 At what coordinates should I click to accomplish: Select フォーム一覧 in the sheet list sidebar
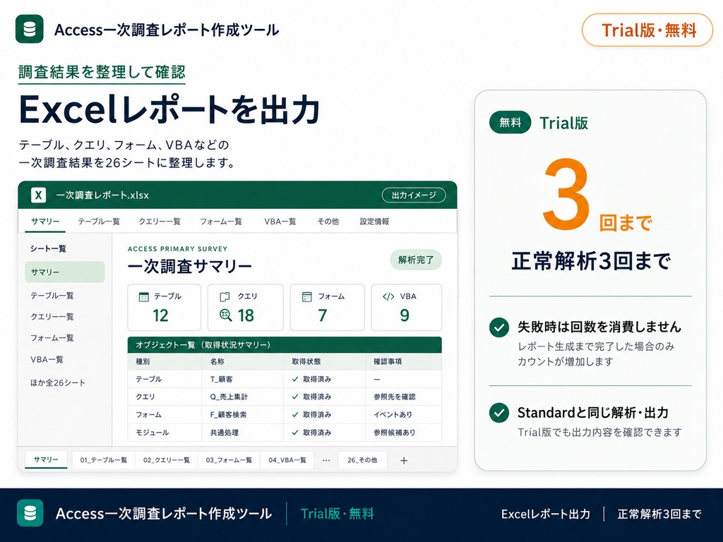click(x=52, y=338)
